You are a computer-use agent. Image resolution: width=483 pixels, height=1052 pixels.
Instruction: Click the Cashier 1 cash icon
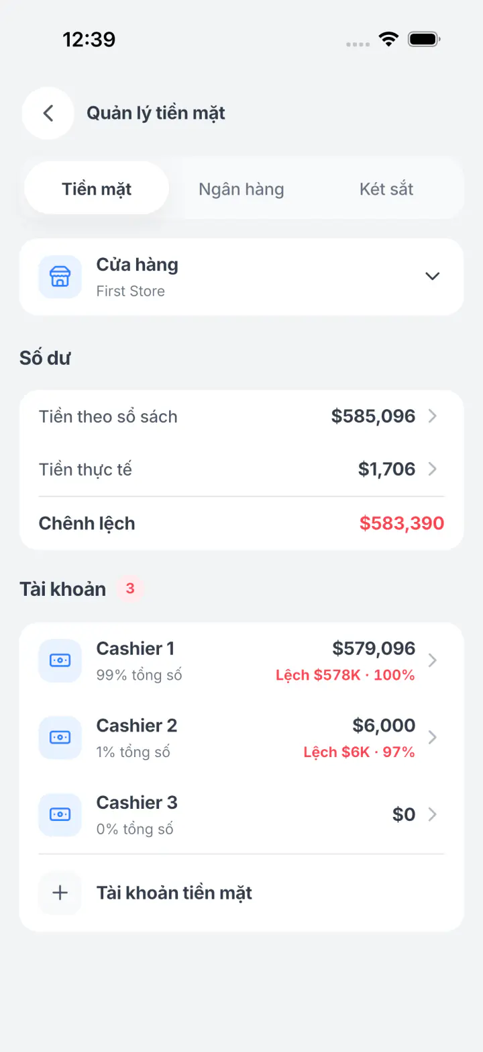60,660
